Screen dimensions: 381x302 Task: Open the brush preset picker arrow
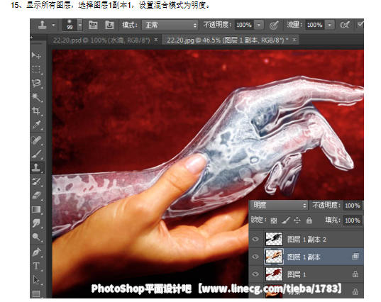[x=80, y=25]
